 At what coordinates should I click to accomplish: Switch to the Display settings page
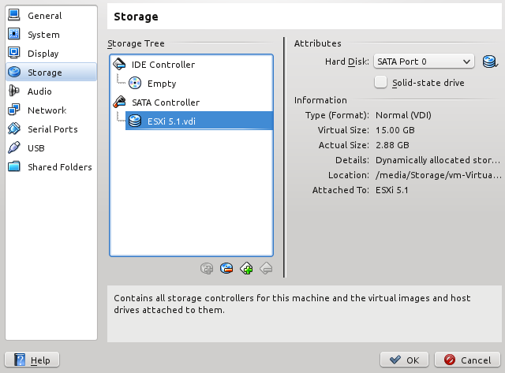51,54
